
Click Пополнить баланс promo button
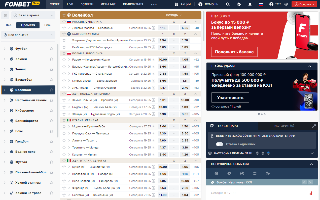234,52
